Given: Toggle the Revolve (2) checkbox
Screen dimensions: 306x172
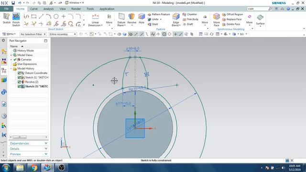Looking at the screenshot, I should (19, 82).
